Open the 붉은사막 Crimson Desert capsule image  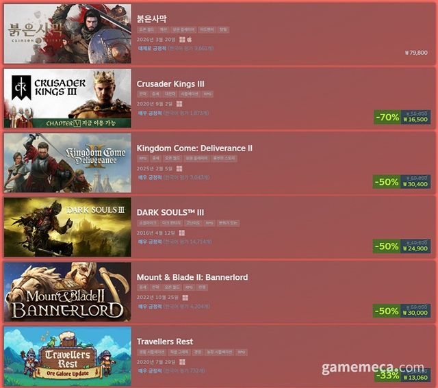67,34
